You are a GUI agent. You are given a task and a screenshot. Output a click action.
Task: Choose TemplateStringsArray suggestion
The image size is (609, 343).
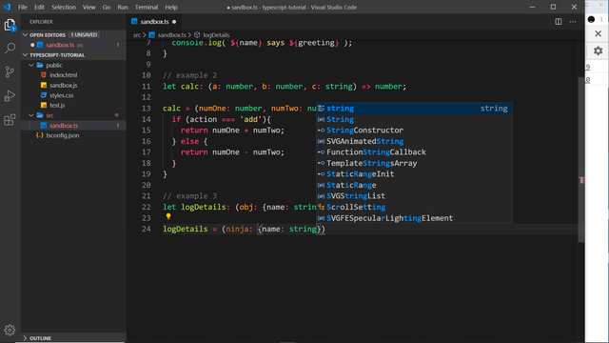coord(414,163)
